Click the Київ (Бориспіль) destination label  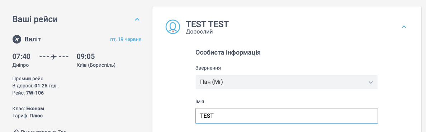coord(96,65)
